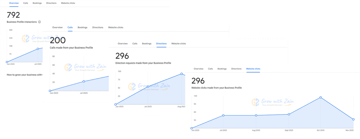The width and height of the screenshot is (360, 139).
Task: Click the '80' y-axis value on the Calls chart
Action: click(x=53, y=56)
